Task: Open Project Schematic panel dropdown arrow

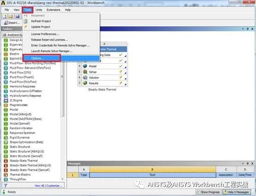Action: coord(243,29)
